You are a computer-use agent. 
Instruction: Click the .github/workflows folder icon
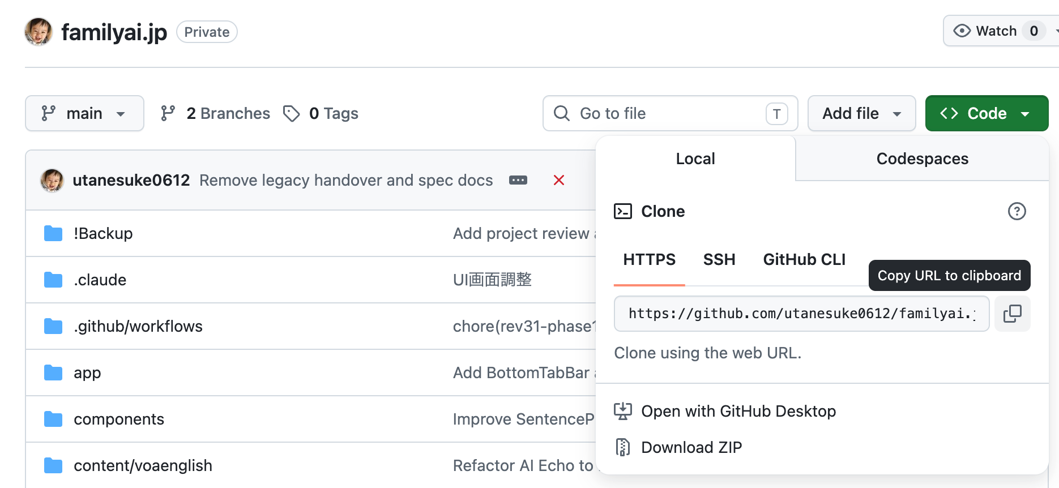click(x=53, y=326)
